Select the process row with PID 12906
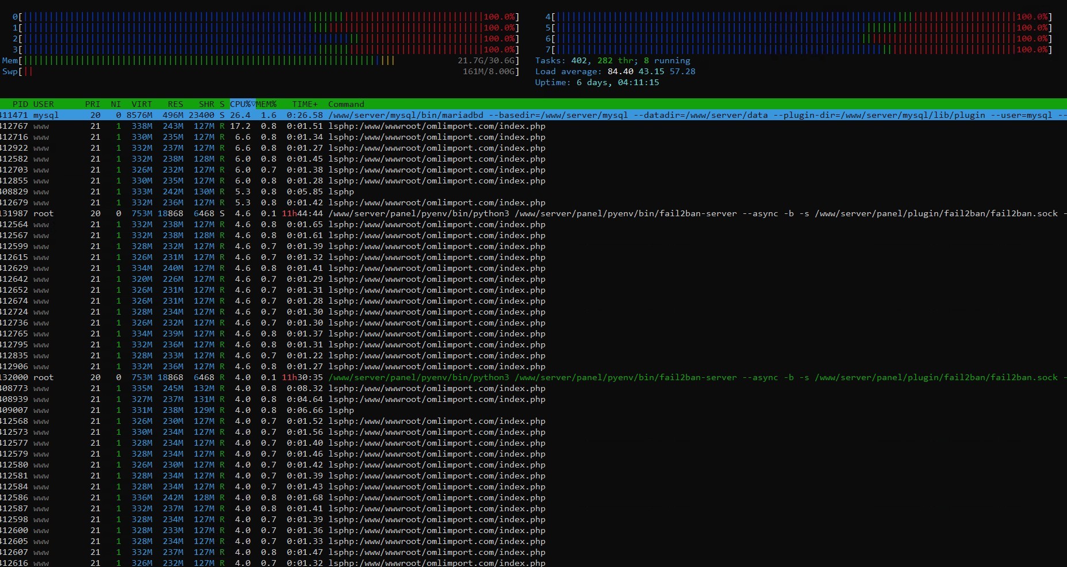Viewport: 1067px width, 567px height. click(533, 366)
